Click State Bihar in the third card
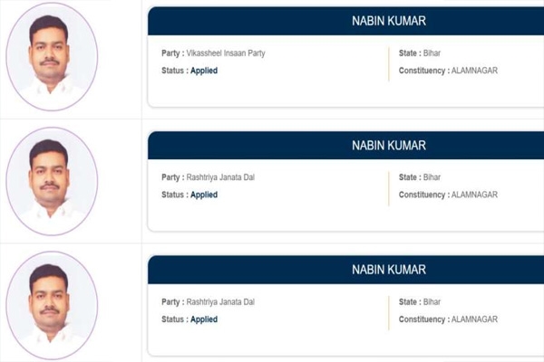 click(430, 302)
